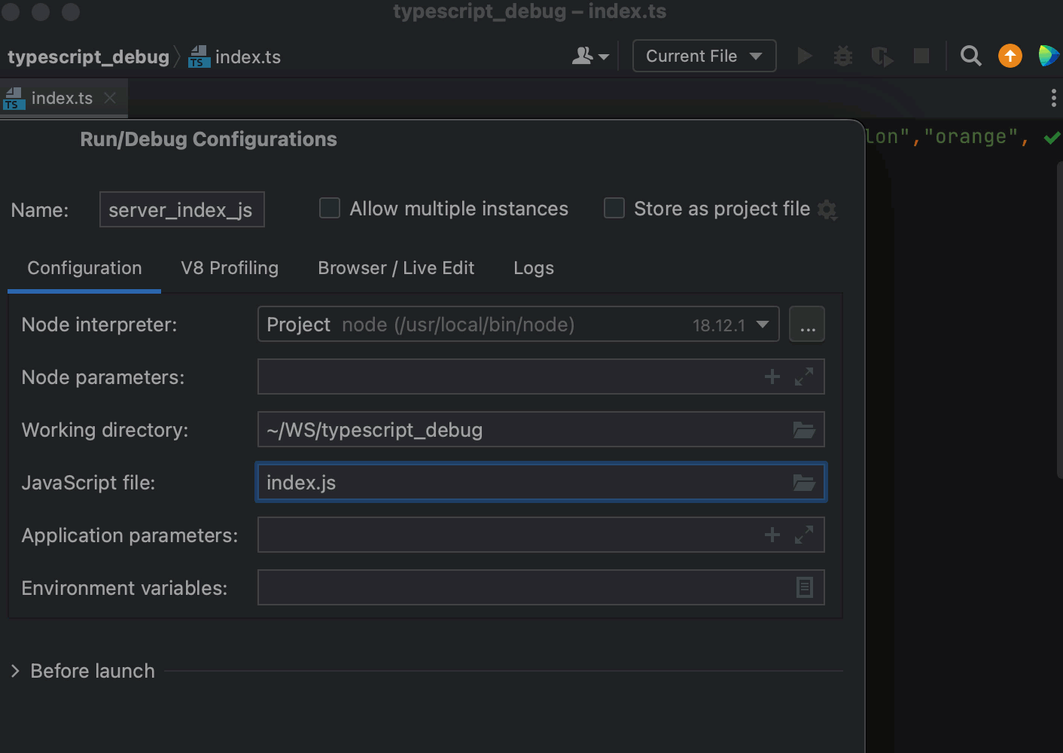The width and height of the screenshot is (1063, 753).
Task: Click the Run button in toolbar
Action: click(x=805, y=56)
